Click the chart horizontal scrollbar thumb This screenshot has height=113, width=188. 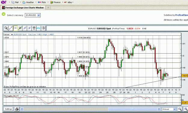coord(133,109)
